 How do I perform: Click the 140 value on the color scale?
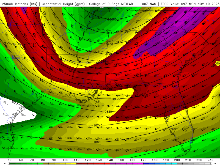[110, 160]
